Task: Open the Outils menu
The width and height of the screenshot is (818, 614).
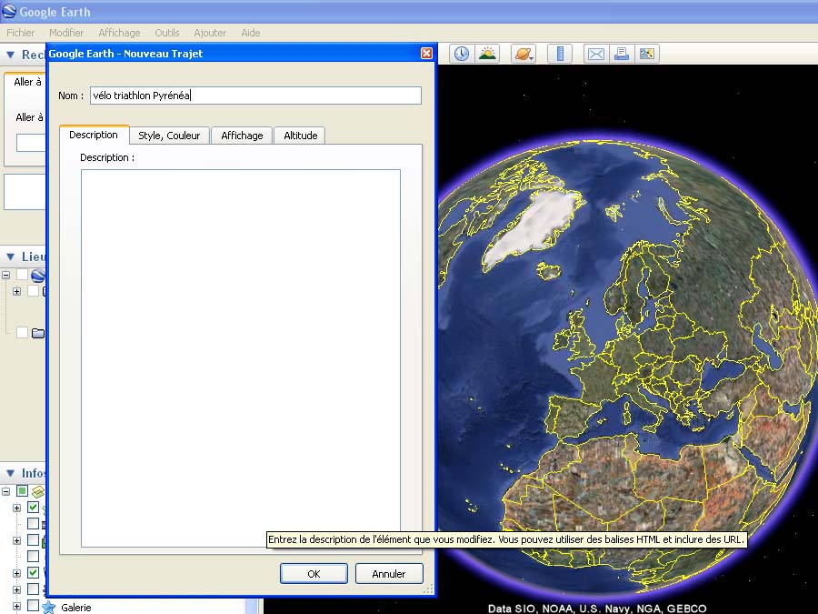Action: (x=167, y=33)
